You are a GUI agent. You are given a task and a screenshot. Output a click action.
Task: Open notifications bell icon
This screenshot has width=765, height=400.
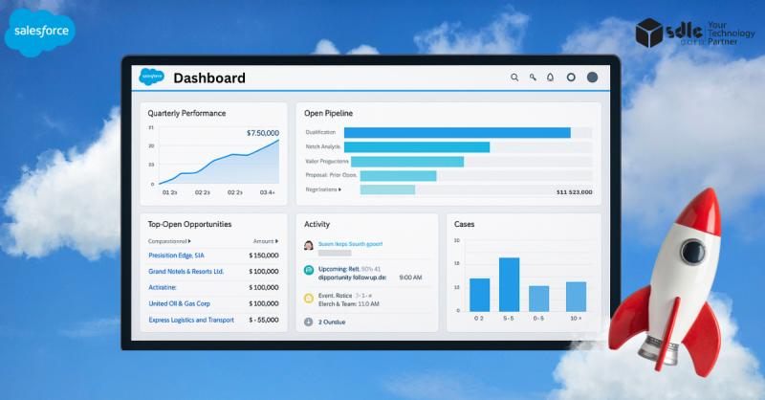tap(550, 78)
